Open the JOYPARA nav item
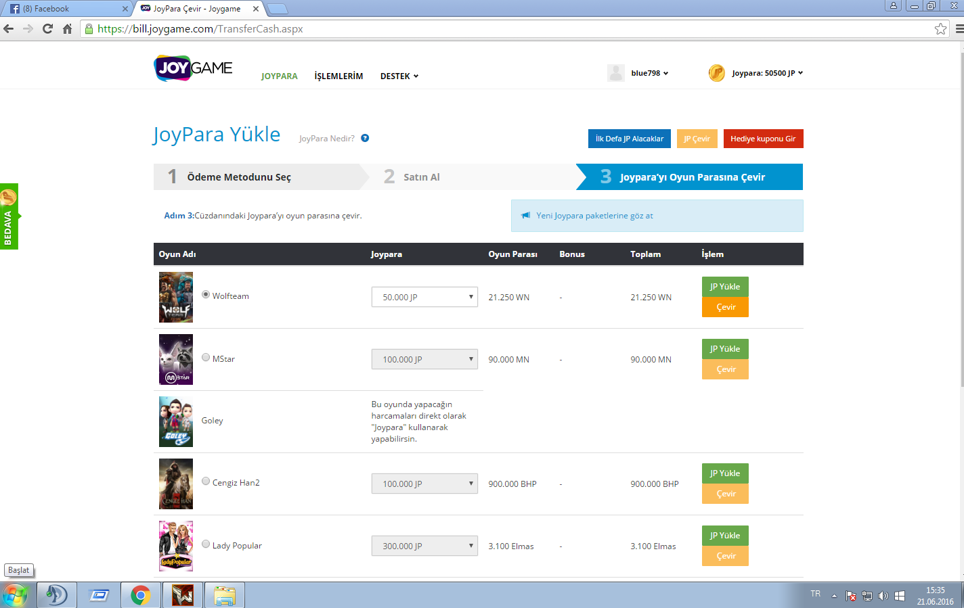Image resolution: width=964 pixels, height=608 pixels. [280, 76]
